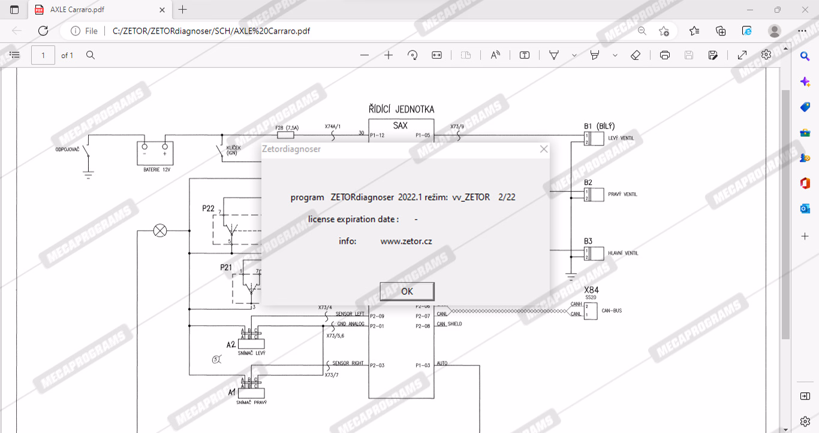Expand the Highlight options dropdown
The height and width of the screenshot is (433, 819).
(x=615, y=55)
